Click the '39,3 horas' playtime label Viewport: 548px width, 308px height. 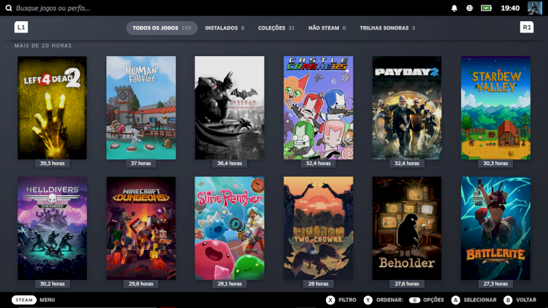point(52,163)
